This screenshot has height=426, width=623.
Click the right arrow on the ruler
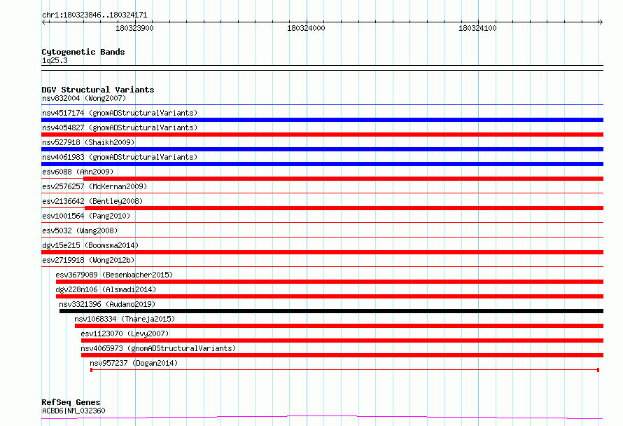pos(601,22)
